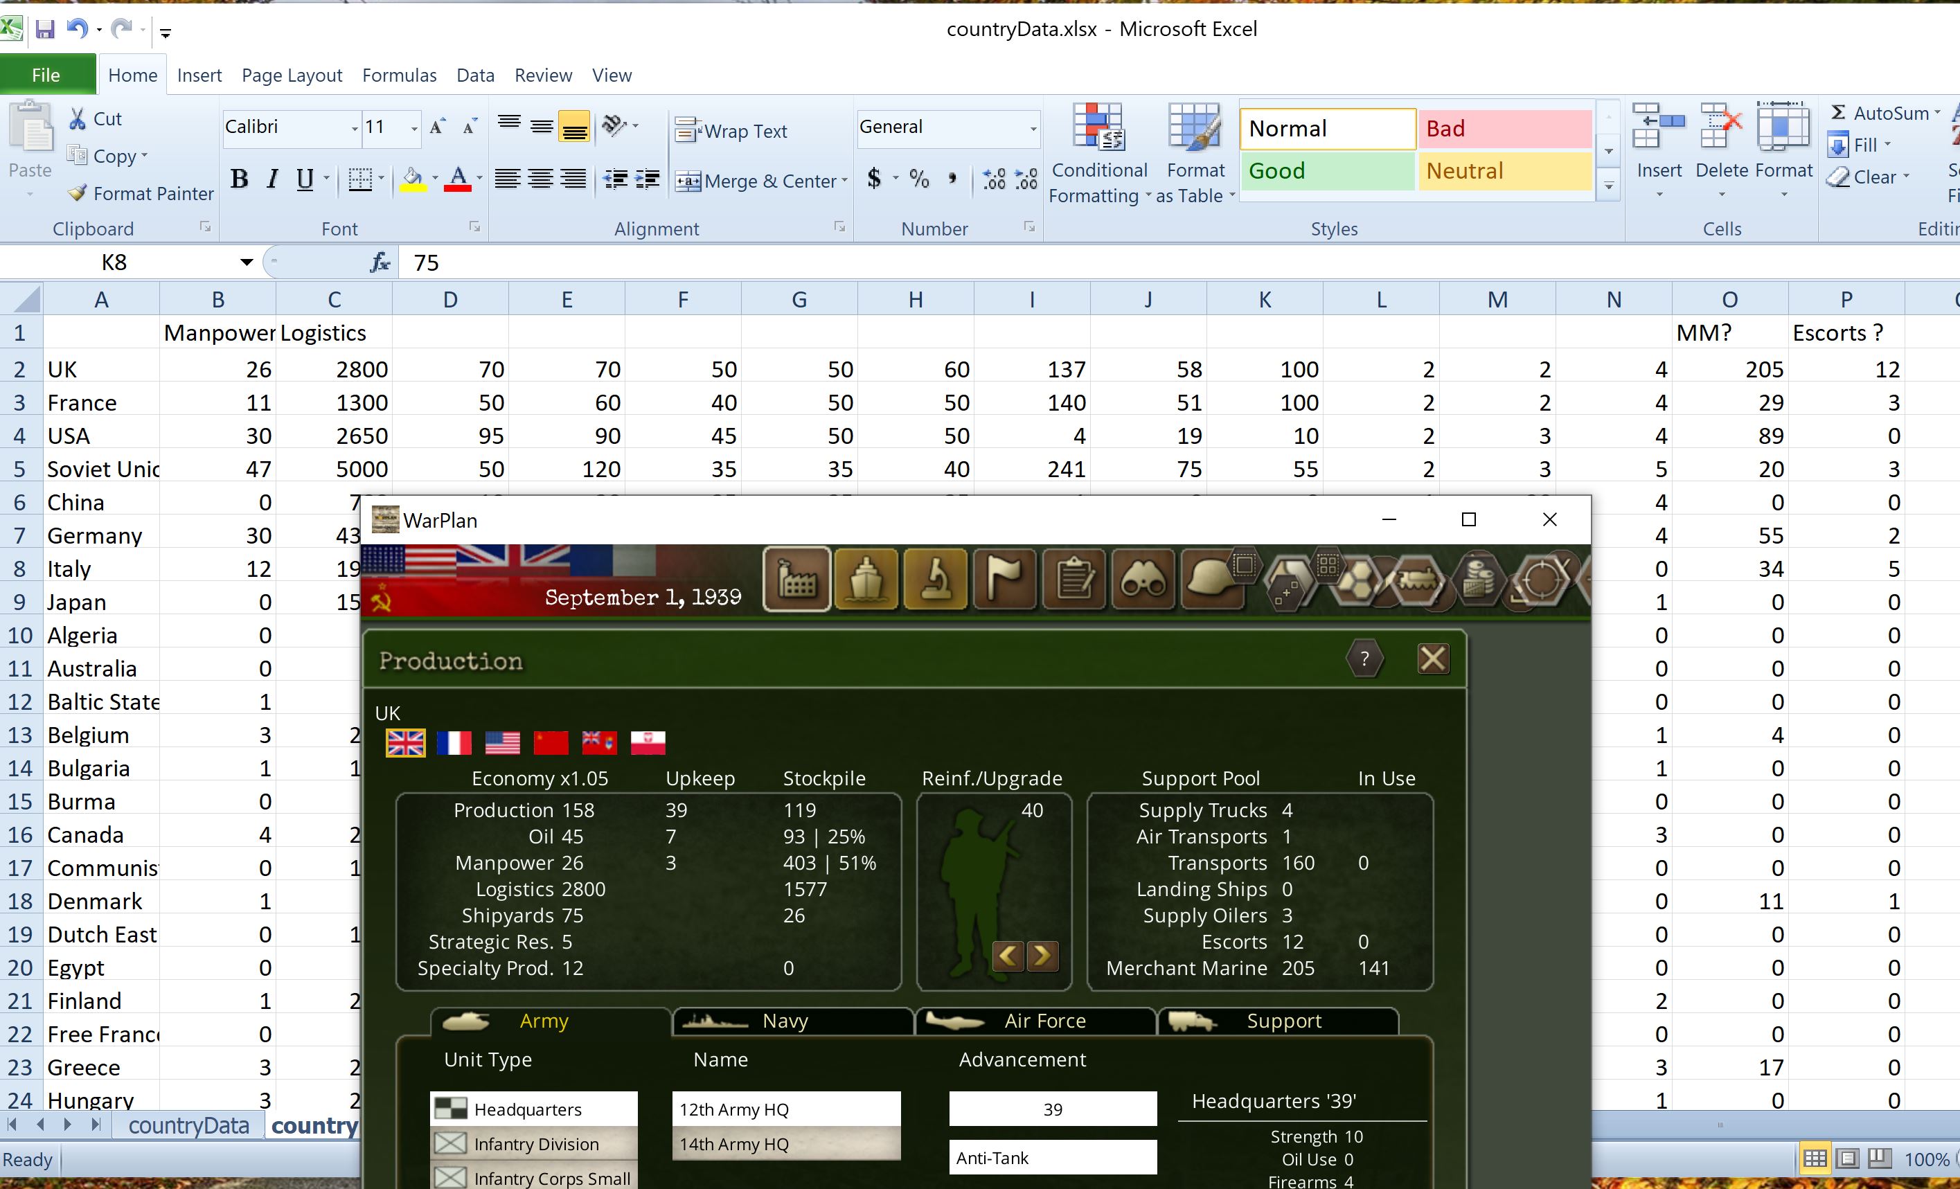Open the Name Box dropdown arrow
This screenshot has width=1960, height=1189.
pyautogui.click(x=246, y=262)
